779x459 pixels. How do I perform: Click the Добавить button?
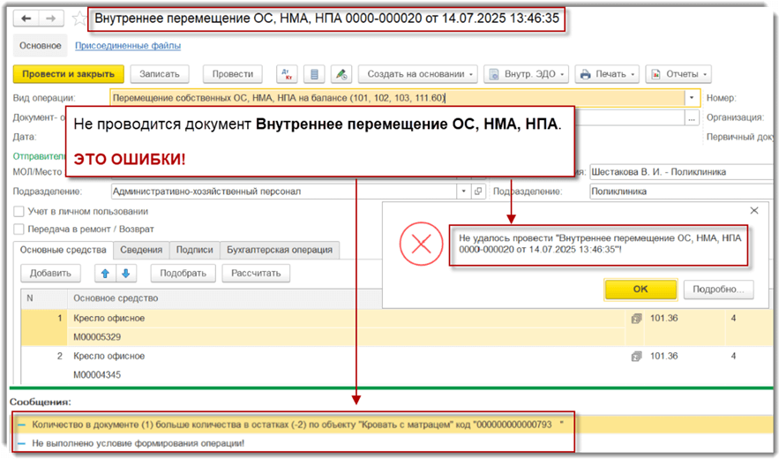point(50,273)
